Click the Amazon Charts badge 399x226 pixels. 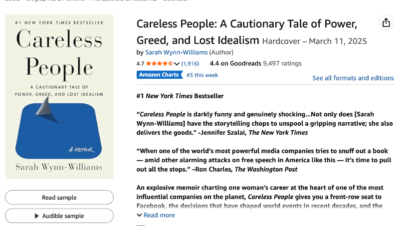click(x=160, y=75)
